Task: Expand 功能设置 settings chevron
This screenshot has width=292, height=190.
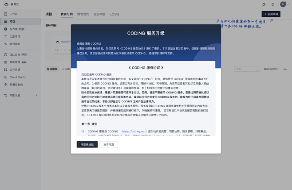Action: (x=36, y=95)
